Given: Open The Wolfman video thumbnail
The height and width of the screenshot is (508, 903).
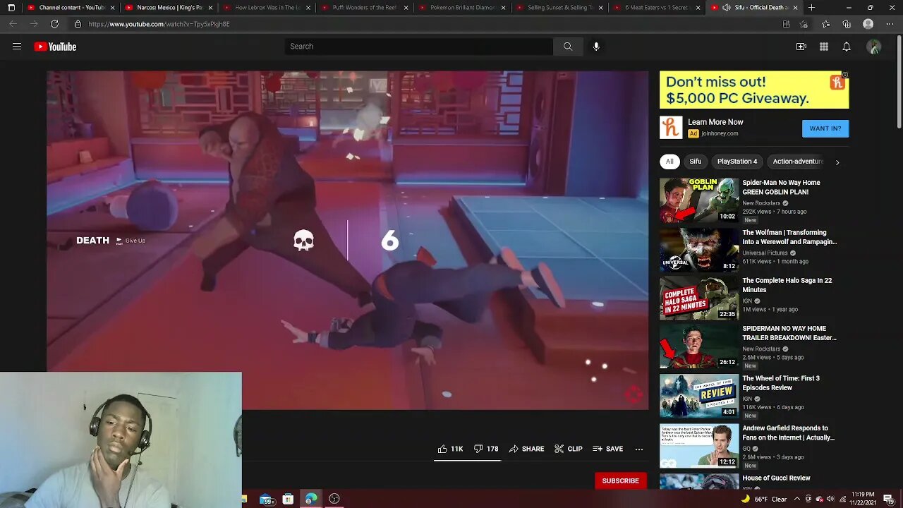Looking at the screenshot, I should click(699, 250).
